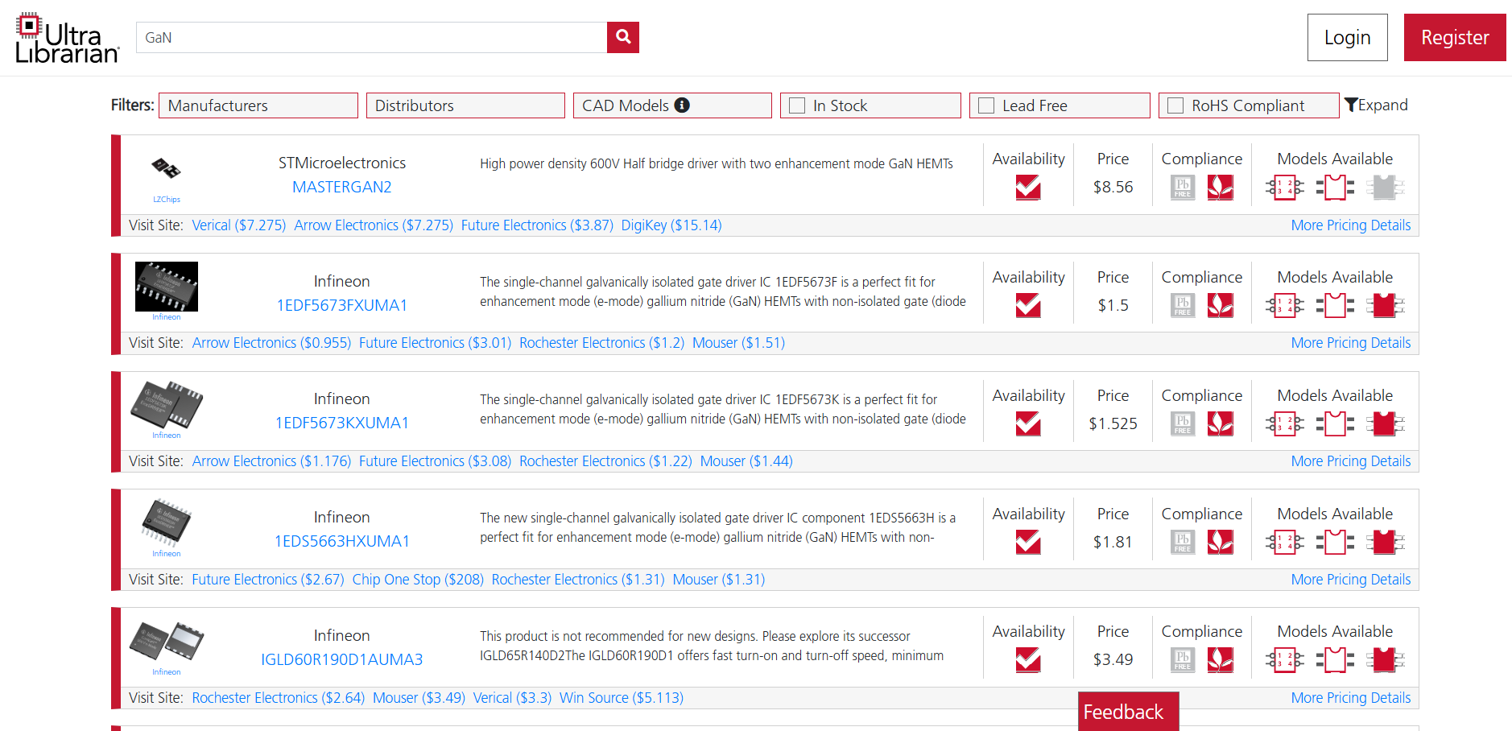Expand the filters with the Expand funnel

[1376, 105]
